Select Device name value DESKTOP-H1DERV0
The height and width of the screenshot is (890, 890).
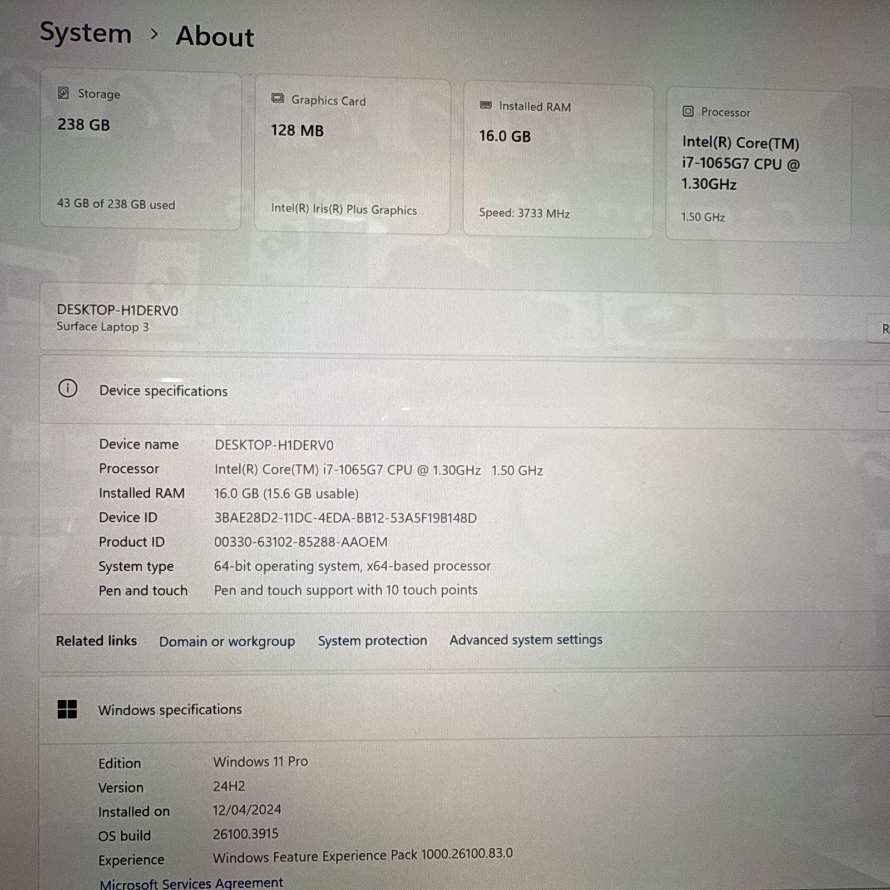point(274,446)
